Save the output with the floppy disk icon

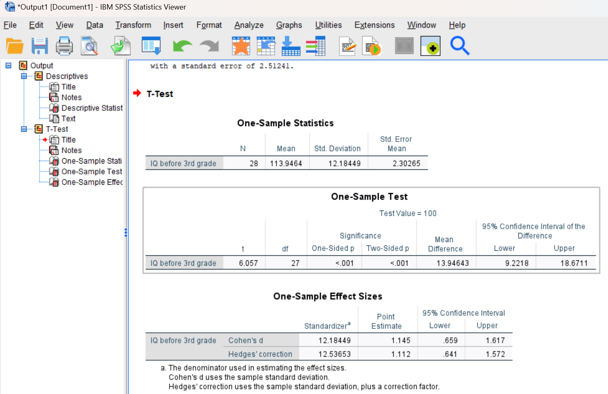[x=40, y=46]
